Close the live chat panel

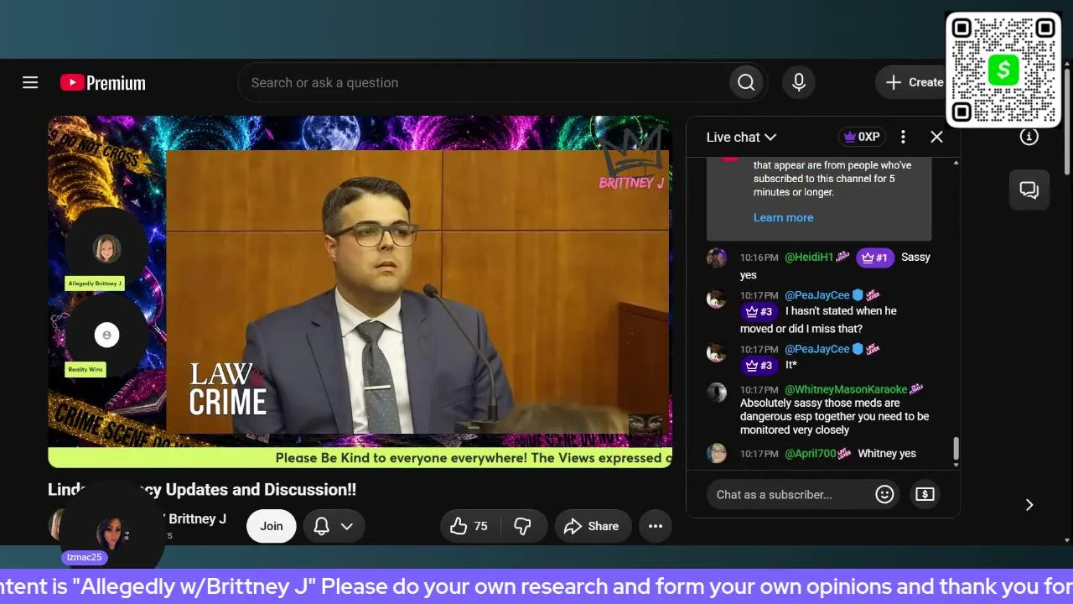pyautogui.click(x=936, y=137)
